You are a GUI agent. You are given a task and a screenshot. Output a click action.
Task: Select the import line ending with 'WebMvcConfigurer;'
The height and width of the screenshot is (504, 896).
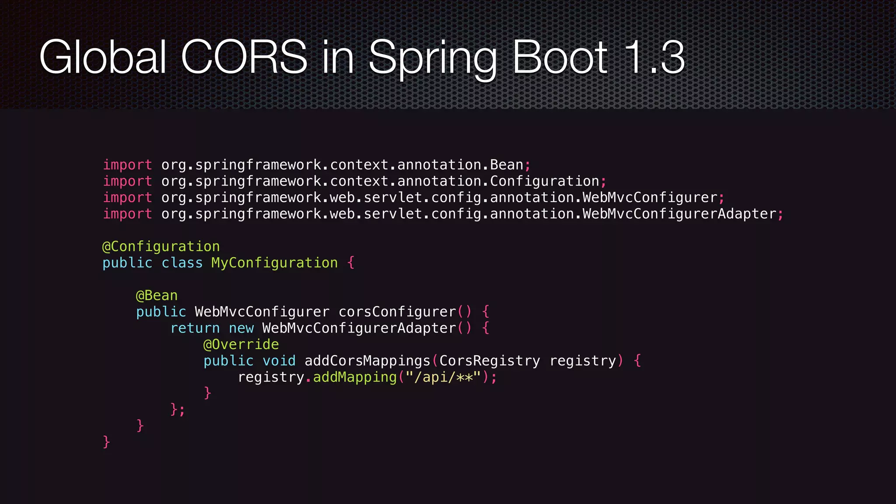[413, 198]
